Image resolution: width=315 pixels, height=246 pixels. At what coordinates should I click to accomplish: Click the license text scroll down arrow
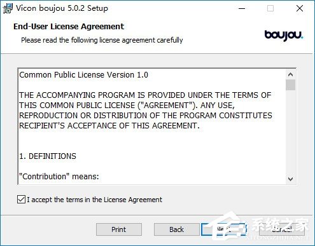290,179
